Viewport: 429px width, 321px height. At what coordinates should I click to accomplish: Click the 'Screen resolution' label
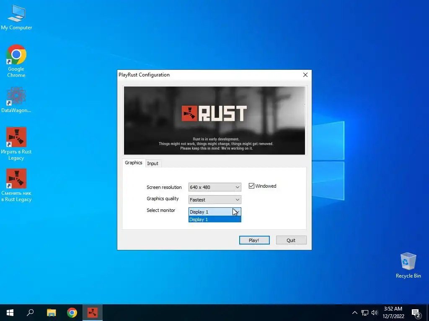[164, 187]
